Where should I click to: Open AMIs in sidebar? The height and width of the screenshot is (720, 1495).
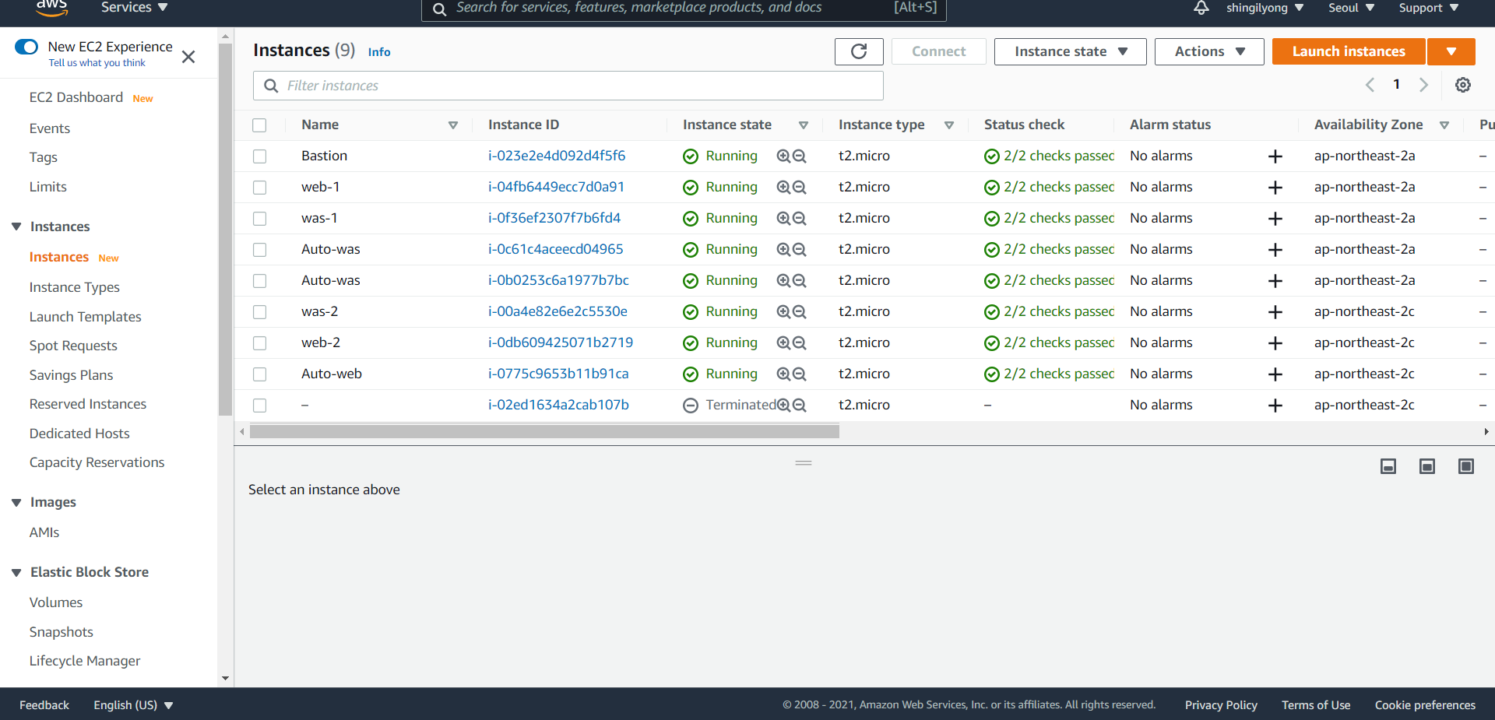(44, 532)
